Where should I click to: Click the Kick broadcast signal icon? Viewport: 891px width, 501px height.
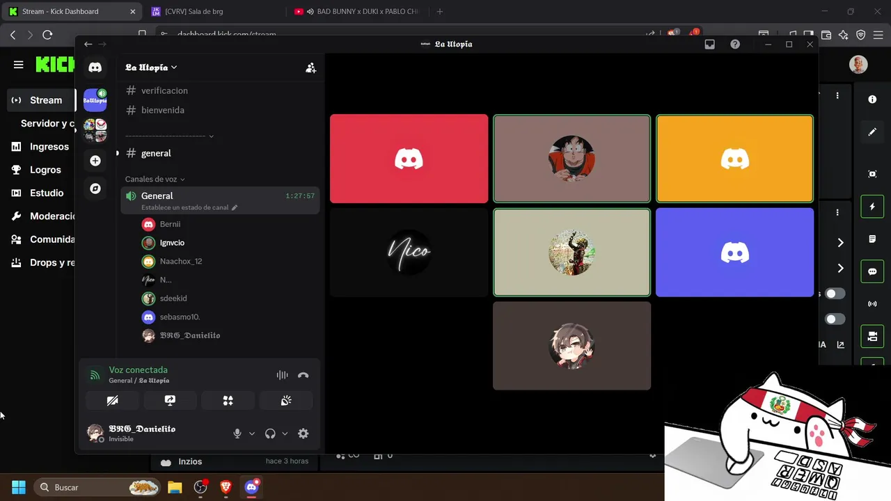click(872, 304)
